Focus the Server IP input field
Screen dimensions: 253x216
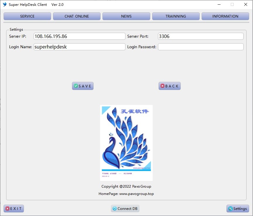[79, 37]
